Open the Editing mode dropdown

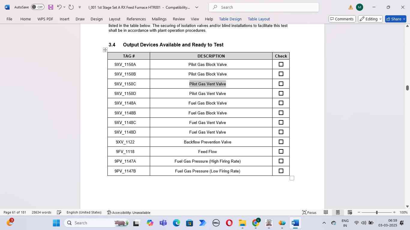point(370,19)
